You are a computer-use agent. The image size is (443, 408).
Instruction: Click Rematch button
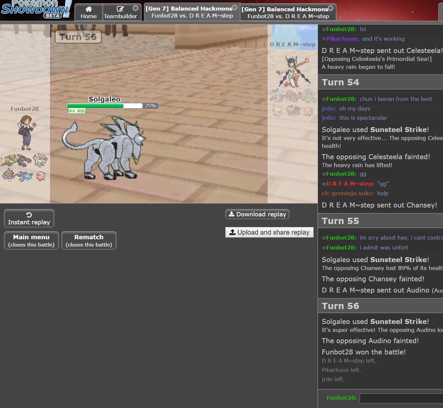tap(89, 241)
